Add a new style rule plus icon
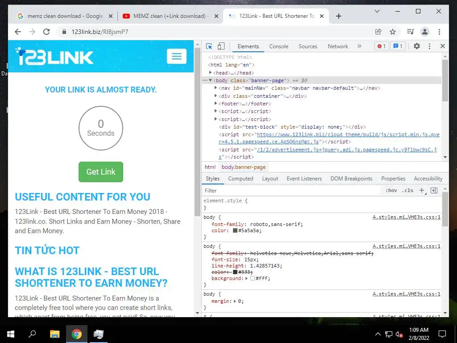 click(422, 190)
